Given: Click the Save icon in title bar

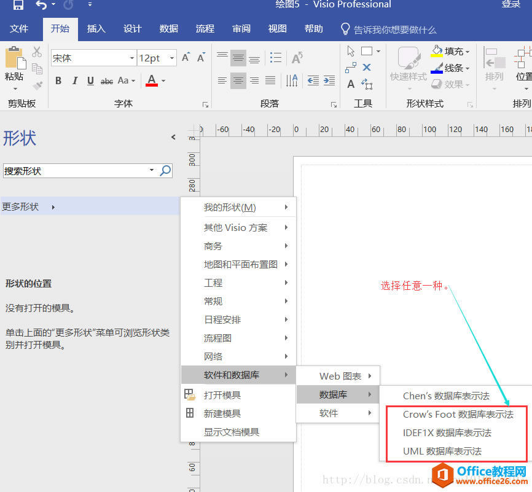Looking at the screenshot, I should click(x=18, y=5).
